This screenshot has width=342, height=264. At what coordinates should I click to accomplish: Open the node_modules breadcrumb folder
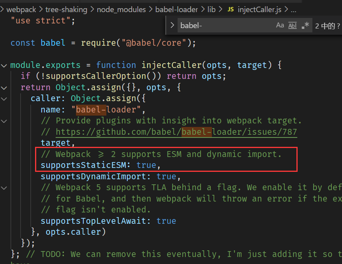tap(121, 9)
